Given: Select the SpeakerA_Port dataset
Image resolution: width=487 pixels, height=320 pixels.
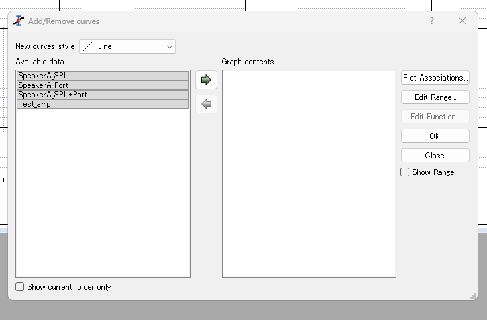Looking at the screenshot, I should pyautogui.click(x=103, y=85).
